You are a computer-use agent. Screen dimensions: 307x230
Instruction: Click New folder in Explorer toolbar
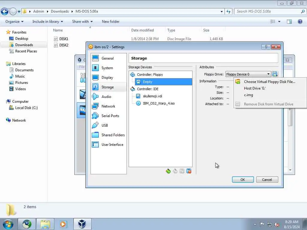point(111,22)
